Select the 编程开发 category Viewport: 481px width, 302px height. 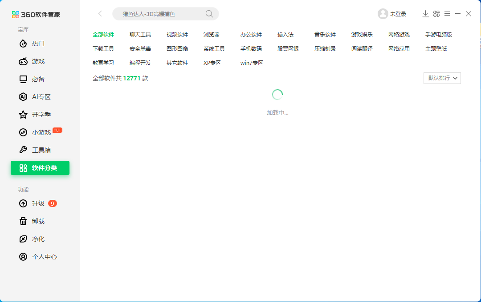[140, 63]
